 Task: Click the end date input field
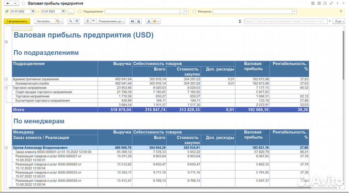(x=51, y=11)
